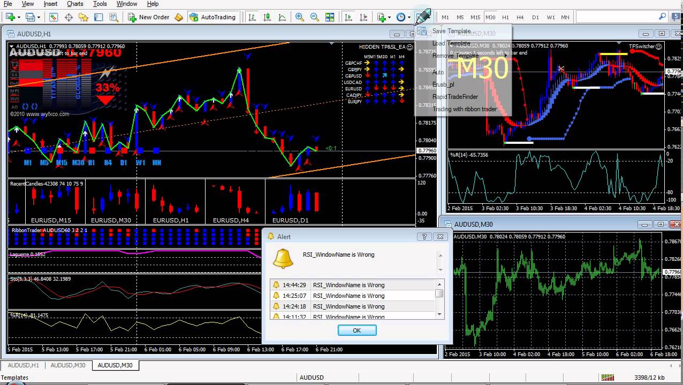Toggle the Terminal panel icon
683x385 pixels.
[x=98, y=17]
